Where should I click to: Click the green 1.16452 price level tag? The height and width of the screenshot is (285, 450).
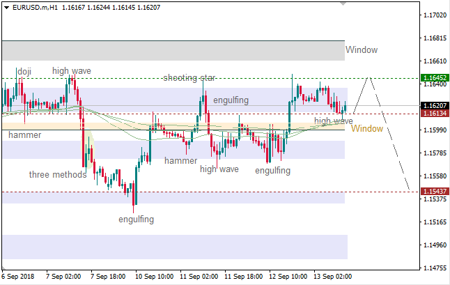(x=435, y=77)
